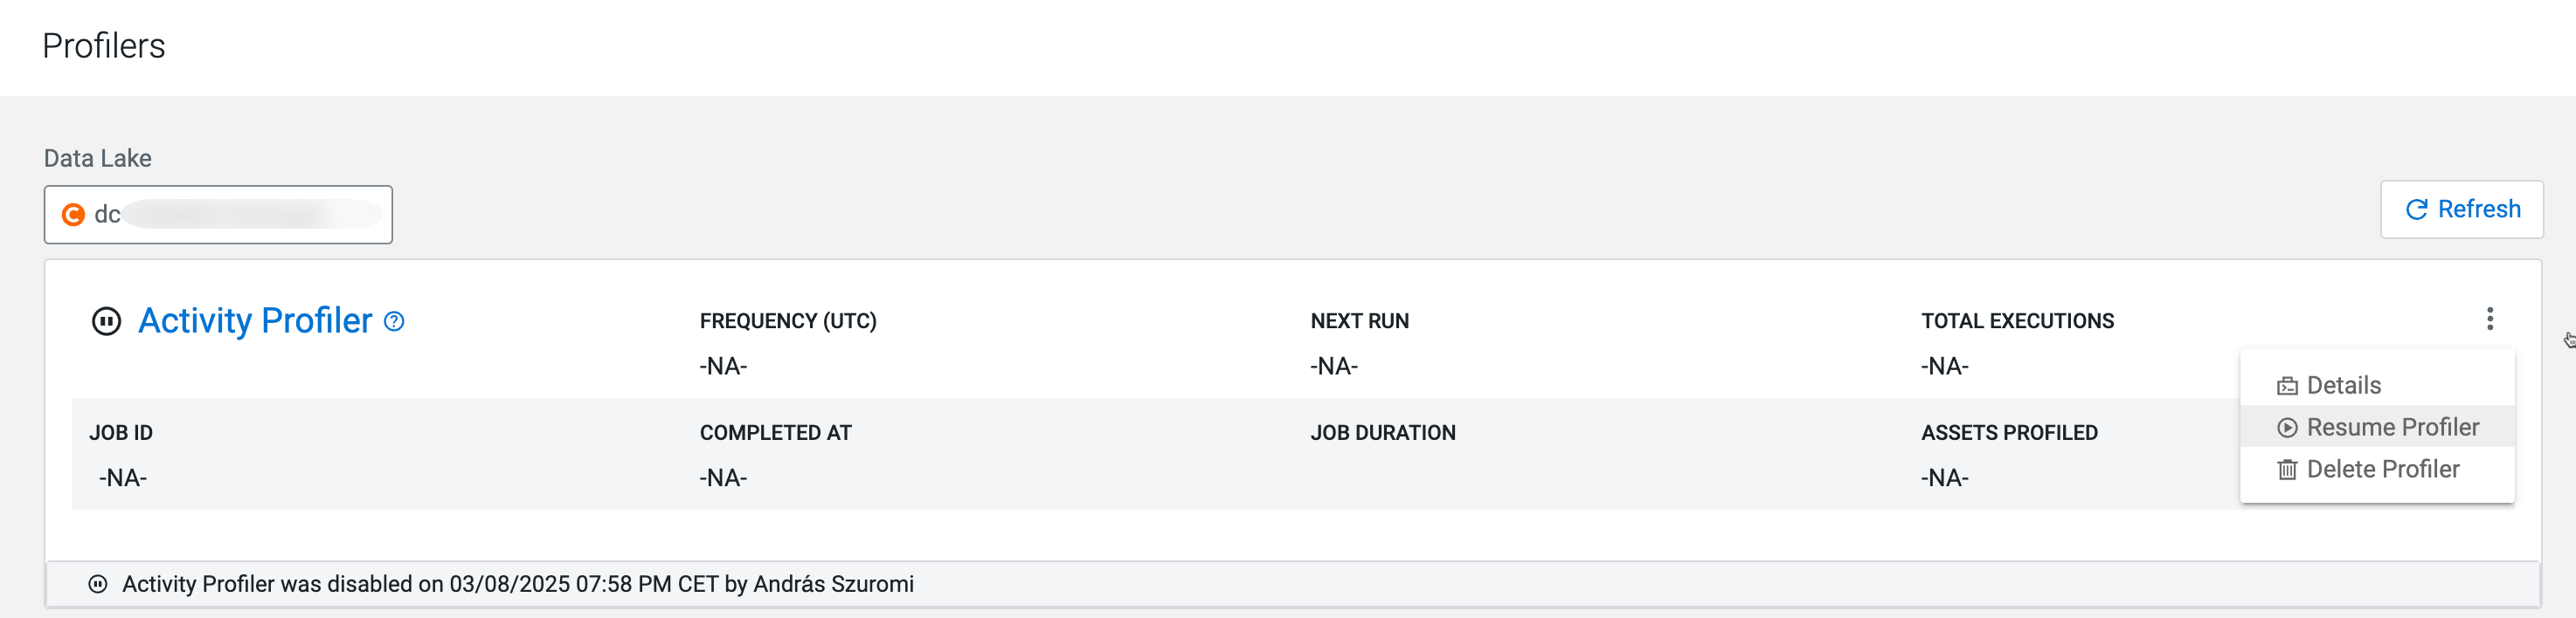Choose Resume Profiler from the menu
The width and height of the screenshot is (2576, 618).
2392,428
